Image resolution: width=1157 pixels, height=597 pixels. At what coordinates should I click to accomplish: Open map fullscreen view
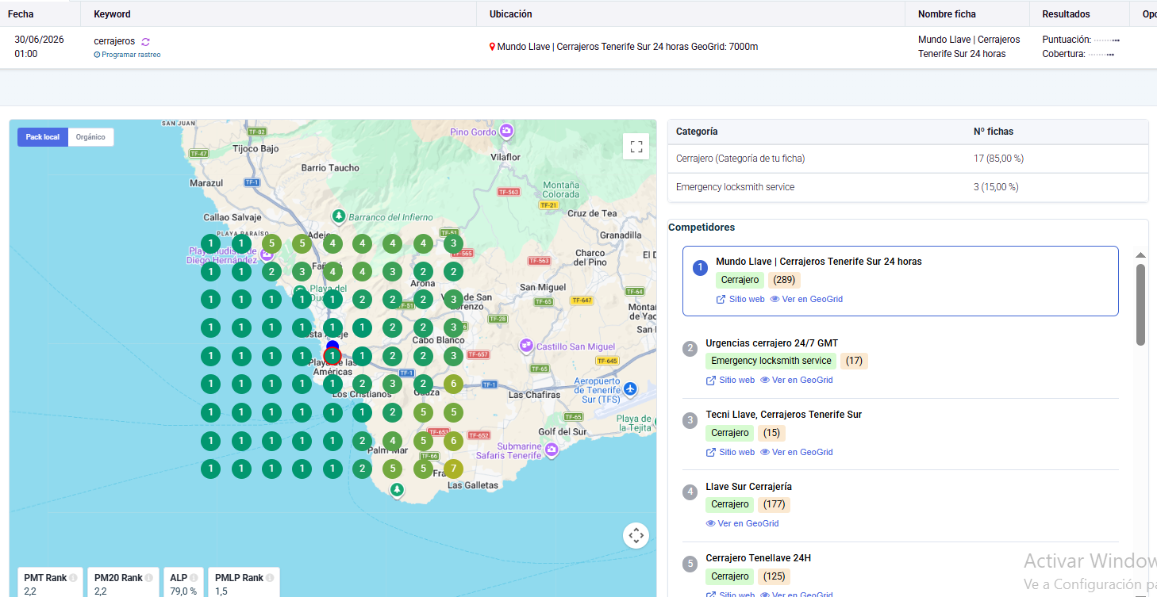click(636, 147)
